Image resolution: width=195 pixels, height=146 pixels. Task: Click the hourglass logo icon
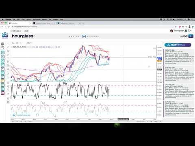tap(5, 35)
